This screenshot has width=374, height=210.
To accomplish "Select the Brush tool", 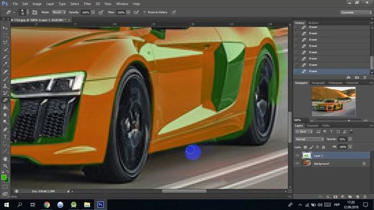I will pos(5,79).
